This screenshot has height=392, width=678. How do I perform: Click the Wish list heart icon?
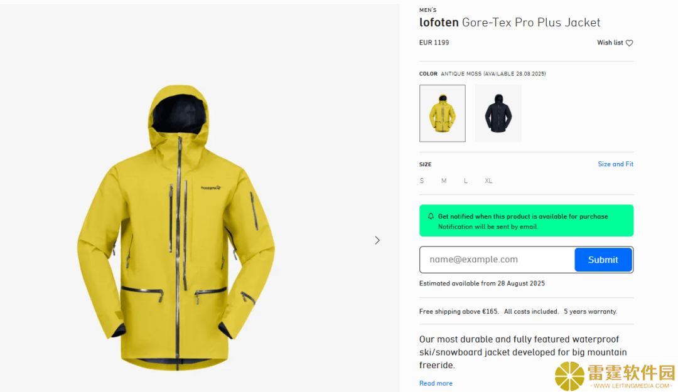pyautogui.click(x=629, y=43)
